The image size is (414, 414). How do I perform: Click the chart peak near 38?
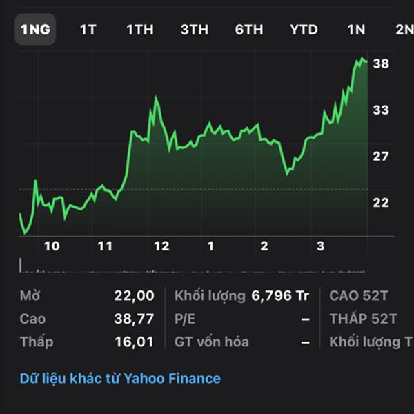(362, 59)
